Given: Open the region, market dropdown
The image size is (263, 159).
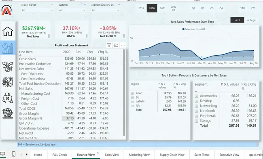Looking at the screenshot, I should click(x=37, y=10).
